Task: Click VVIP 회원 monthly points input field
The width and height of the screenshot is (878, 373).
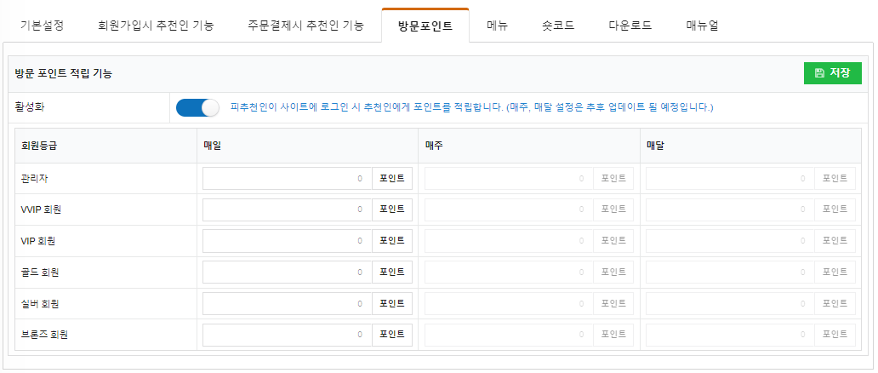Action: point(730,209)
